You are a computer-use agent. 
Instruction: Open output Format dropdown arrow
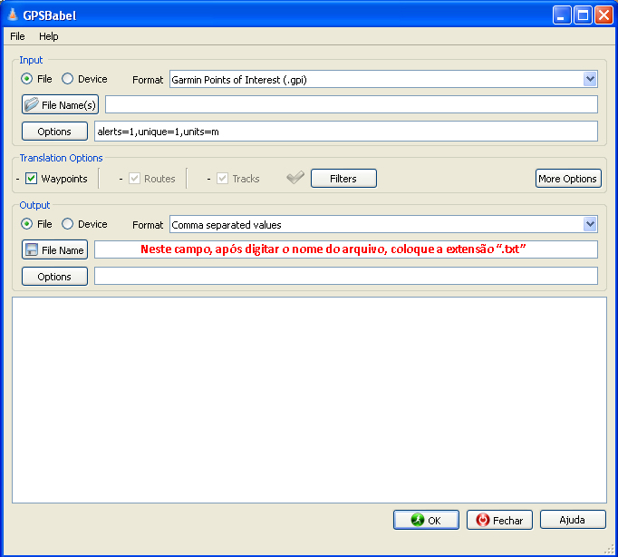tap(590, 224)
